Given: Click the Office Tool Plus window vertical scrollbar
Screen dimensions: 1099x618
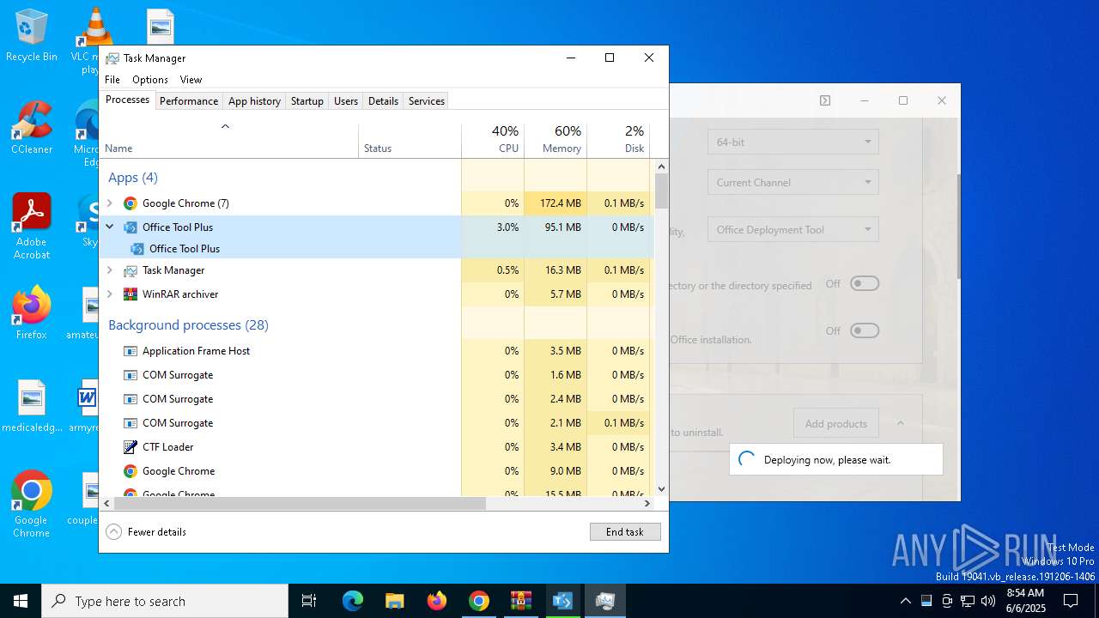Looking at the screenshot, I should point(958,226).
